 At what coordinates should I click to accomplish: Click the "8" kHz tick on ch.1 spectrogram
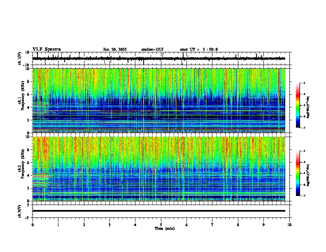pos(29,82)
